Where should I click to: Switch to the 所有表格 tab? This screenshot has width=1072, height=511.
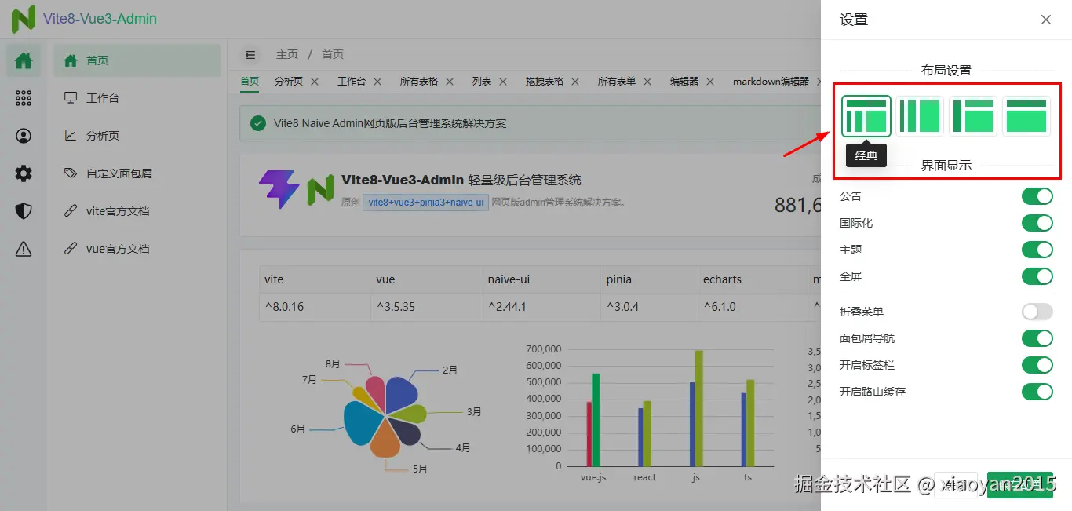click(419, 82)
